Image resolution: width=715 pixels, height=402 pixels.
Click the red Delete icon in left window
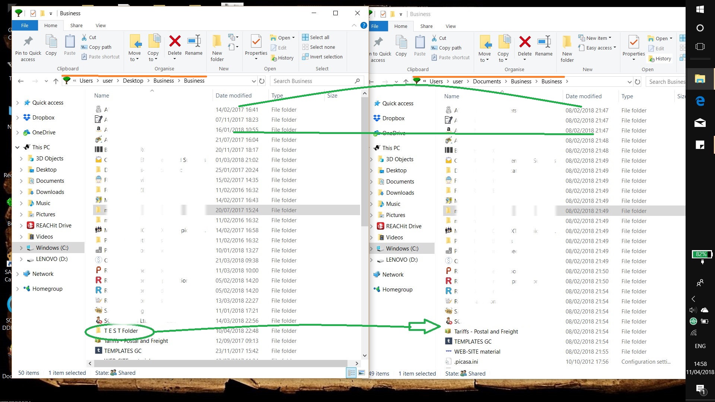tap(175, 41)
